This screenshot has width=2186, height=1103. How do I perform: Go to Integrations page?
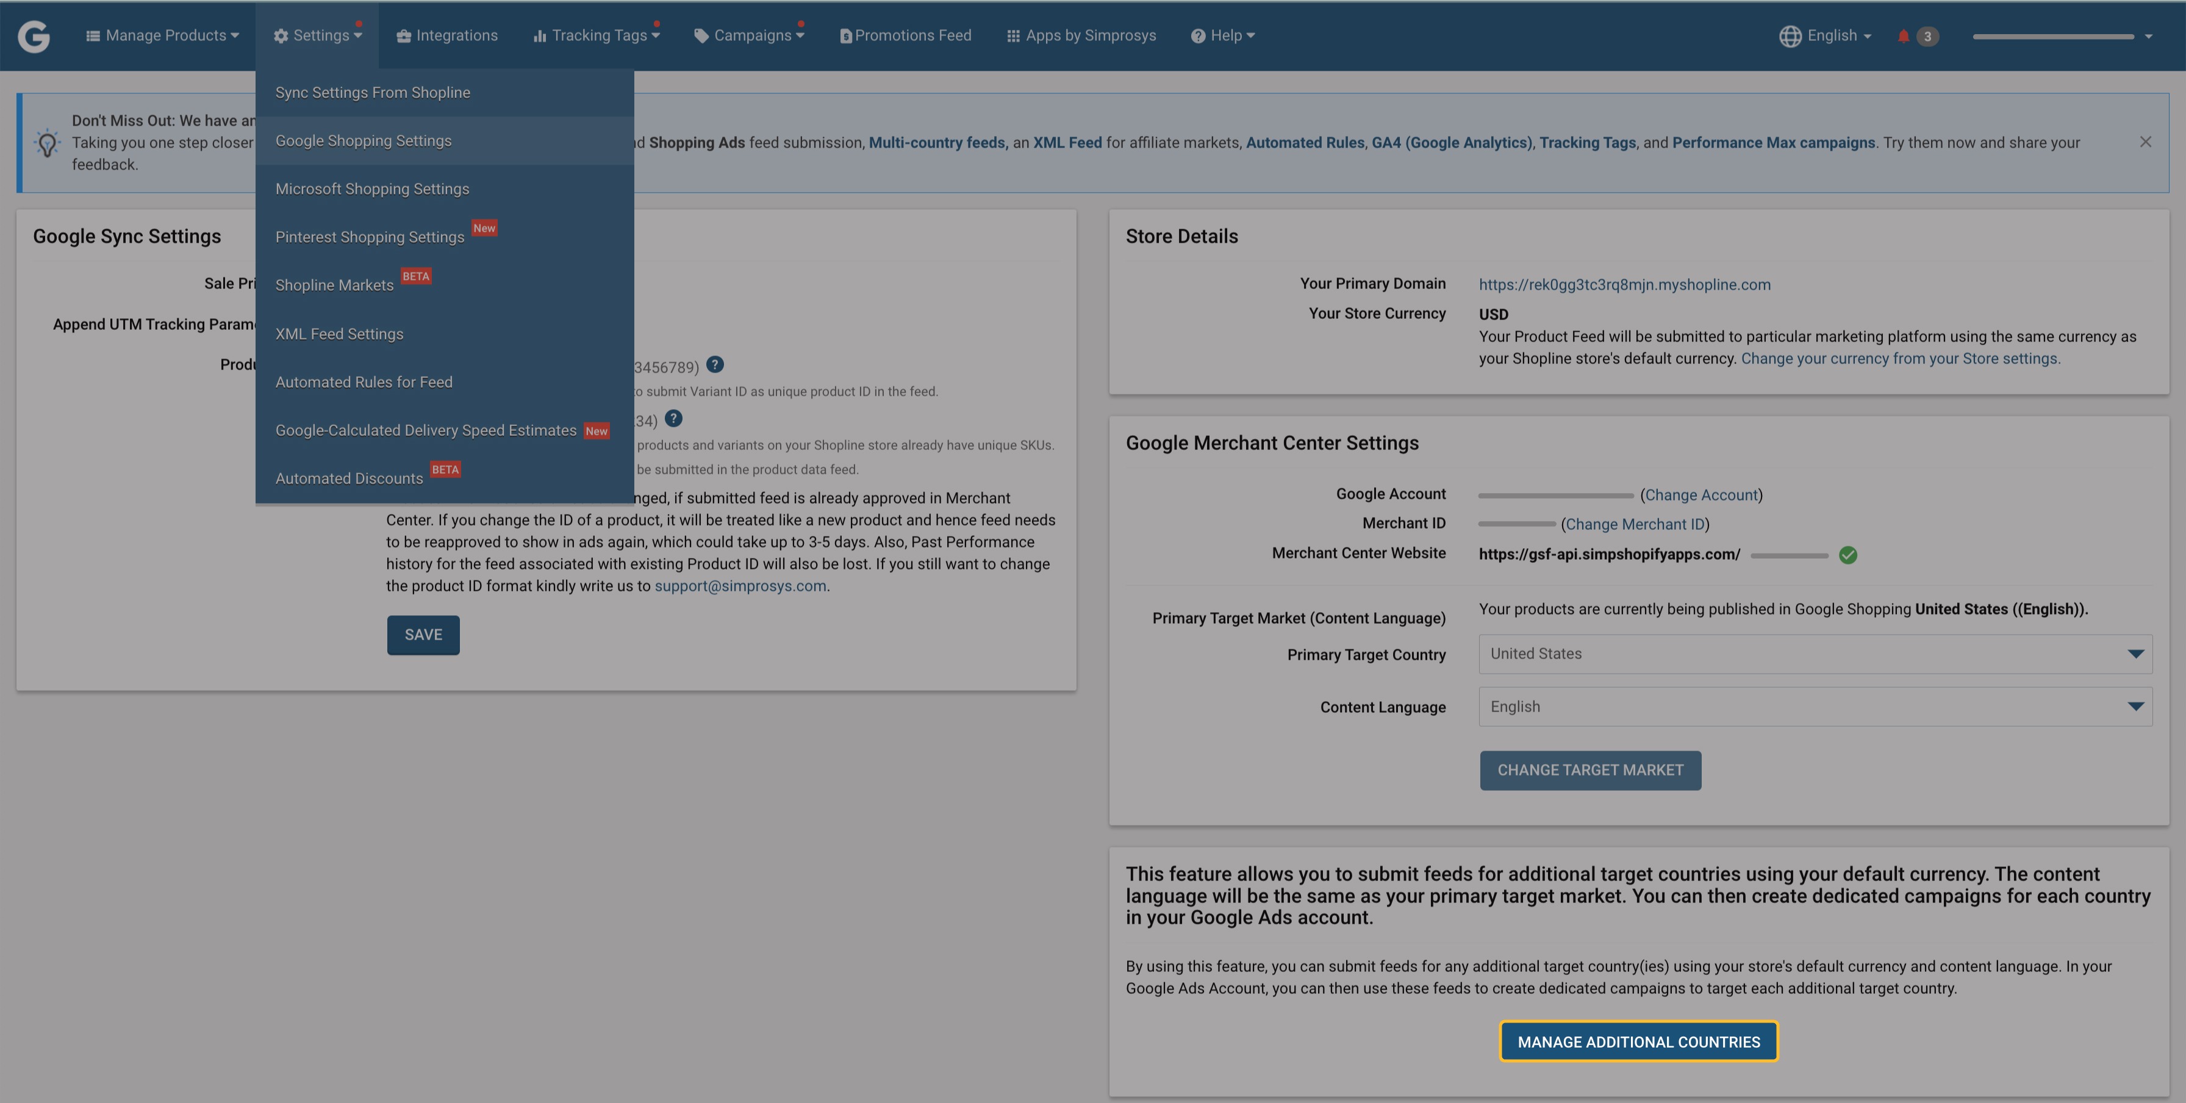point(447,35)
